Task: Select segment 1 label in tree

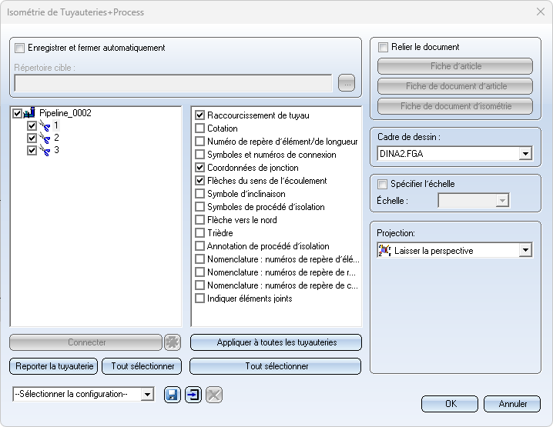Action: pos(56,125)
